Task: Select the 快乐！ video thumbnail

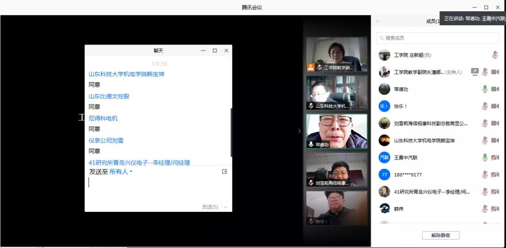Action: 336,208
